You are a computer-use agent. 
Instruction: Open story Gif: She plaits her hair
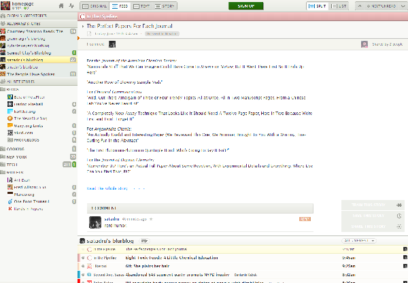point(148,266)
